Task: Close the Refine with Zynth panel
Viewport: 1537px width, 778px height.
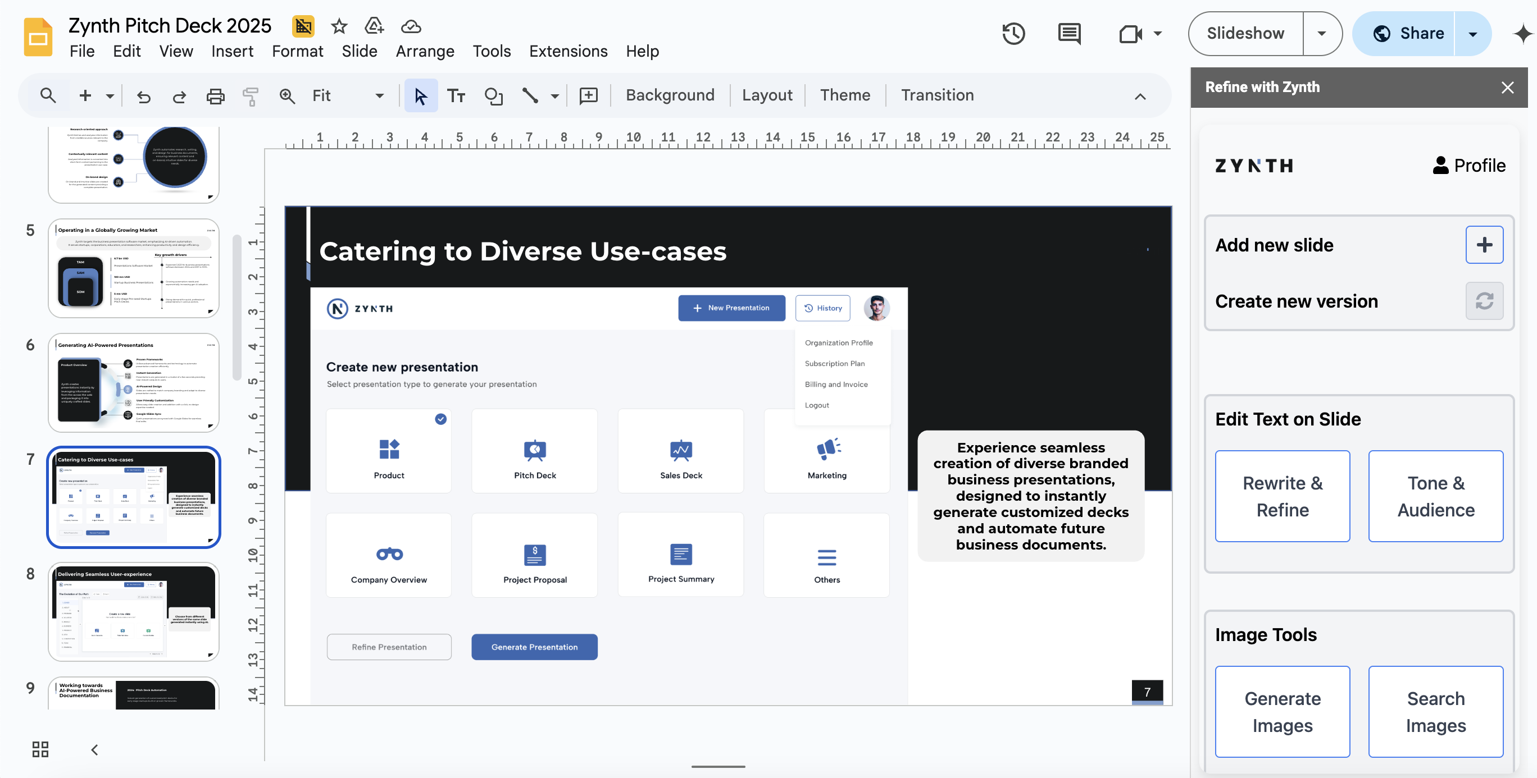Action: point(1507,88)
